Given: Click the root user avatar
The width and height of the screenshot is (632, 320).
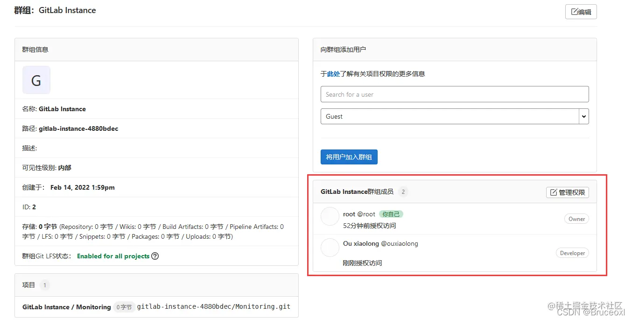Looking at the screenshot, I should pos(330,216).
